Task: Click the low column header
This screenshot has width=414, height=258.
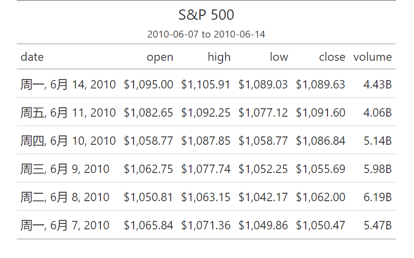Action: (x=279, y=57)
